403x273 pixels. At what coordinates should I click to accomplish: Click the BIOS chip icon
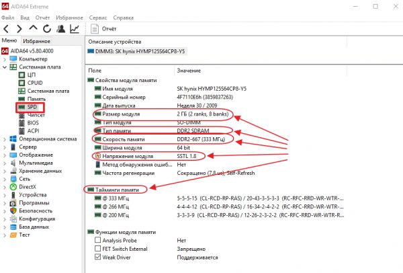tap(22, 123)
